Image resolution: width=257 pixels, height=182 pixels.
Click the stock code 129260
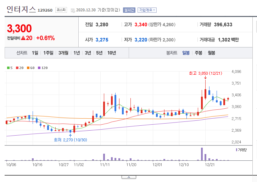45,10
